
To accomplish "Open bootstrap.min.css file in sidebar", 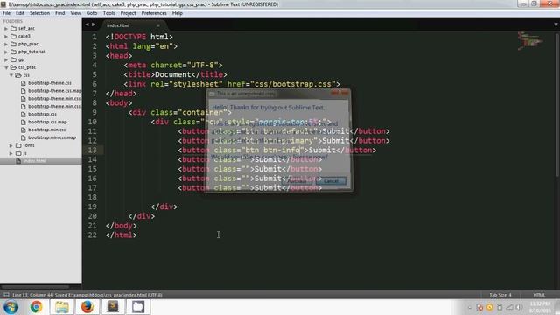I will coord(46,130).
